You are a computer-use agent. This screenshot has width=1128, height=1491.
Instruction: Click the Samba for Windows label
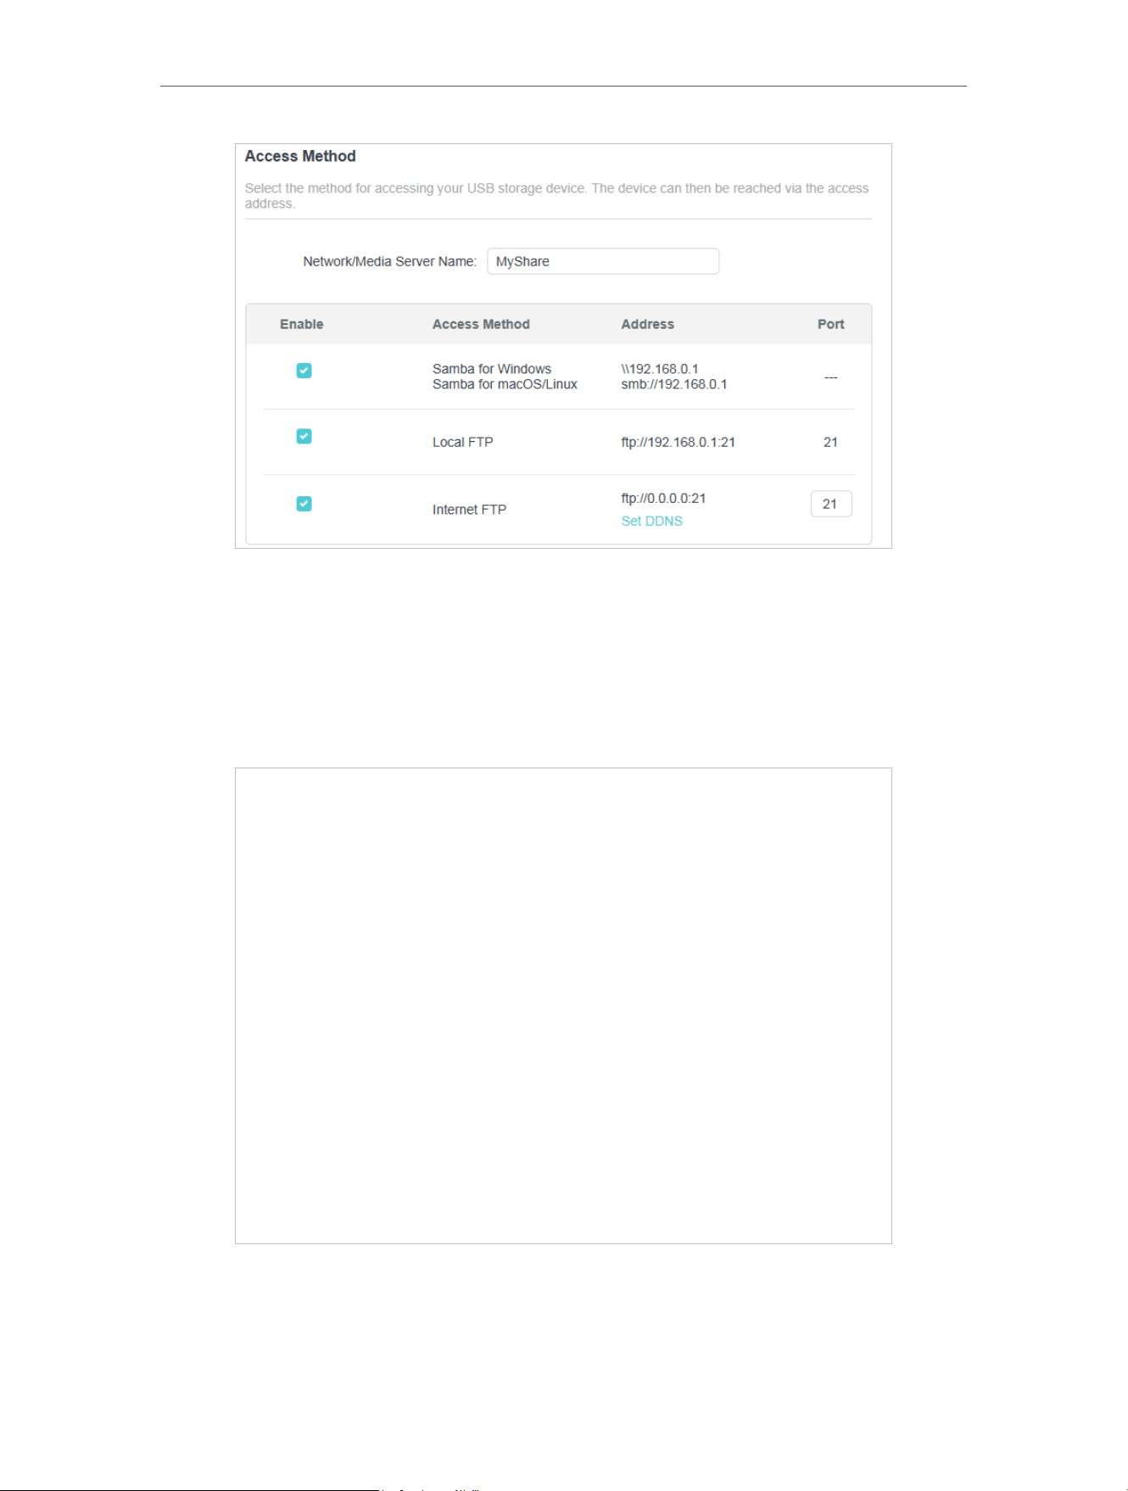(x=492, y=369)
